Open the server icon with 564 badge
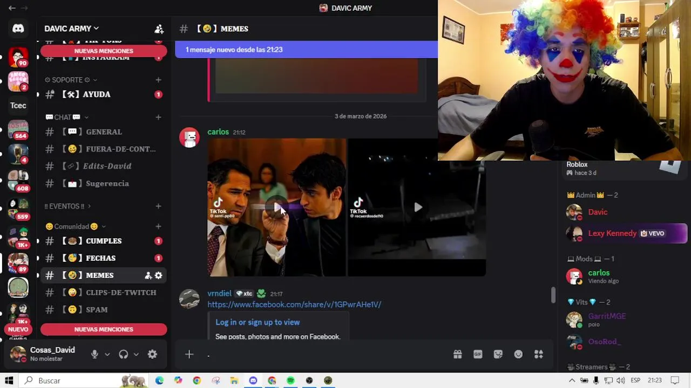 (18, 129)
